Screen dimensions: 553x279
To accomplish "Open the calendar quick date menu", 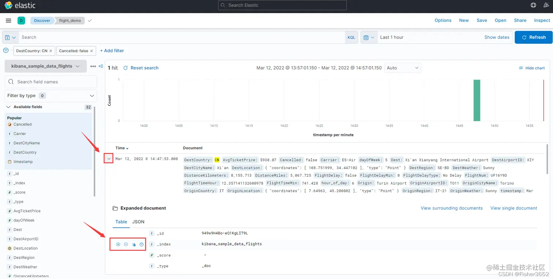I will [x=369, y=37].
